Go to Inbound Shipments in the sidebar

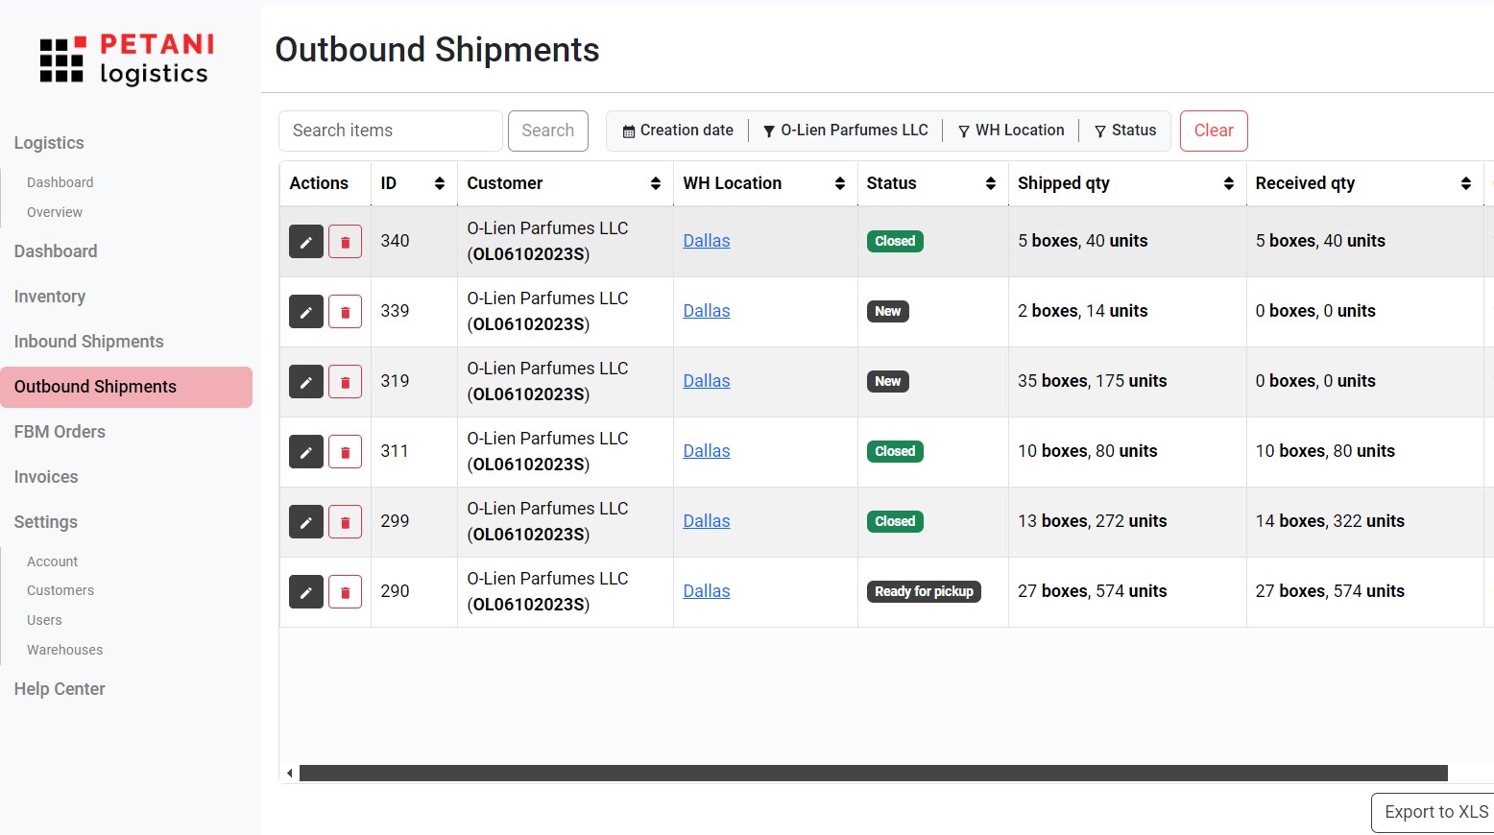88,342
